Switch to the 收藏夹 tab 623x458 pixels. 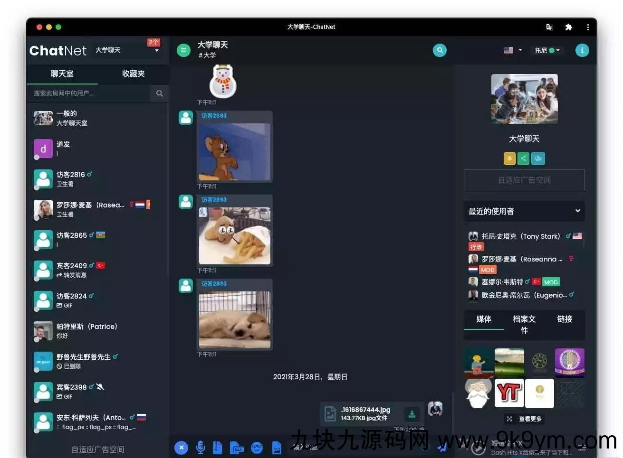pyautogui.click(x=133, y=74)
